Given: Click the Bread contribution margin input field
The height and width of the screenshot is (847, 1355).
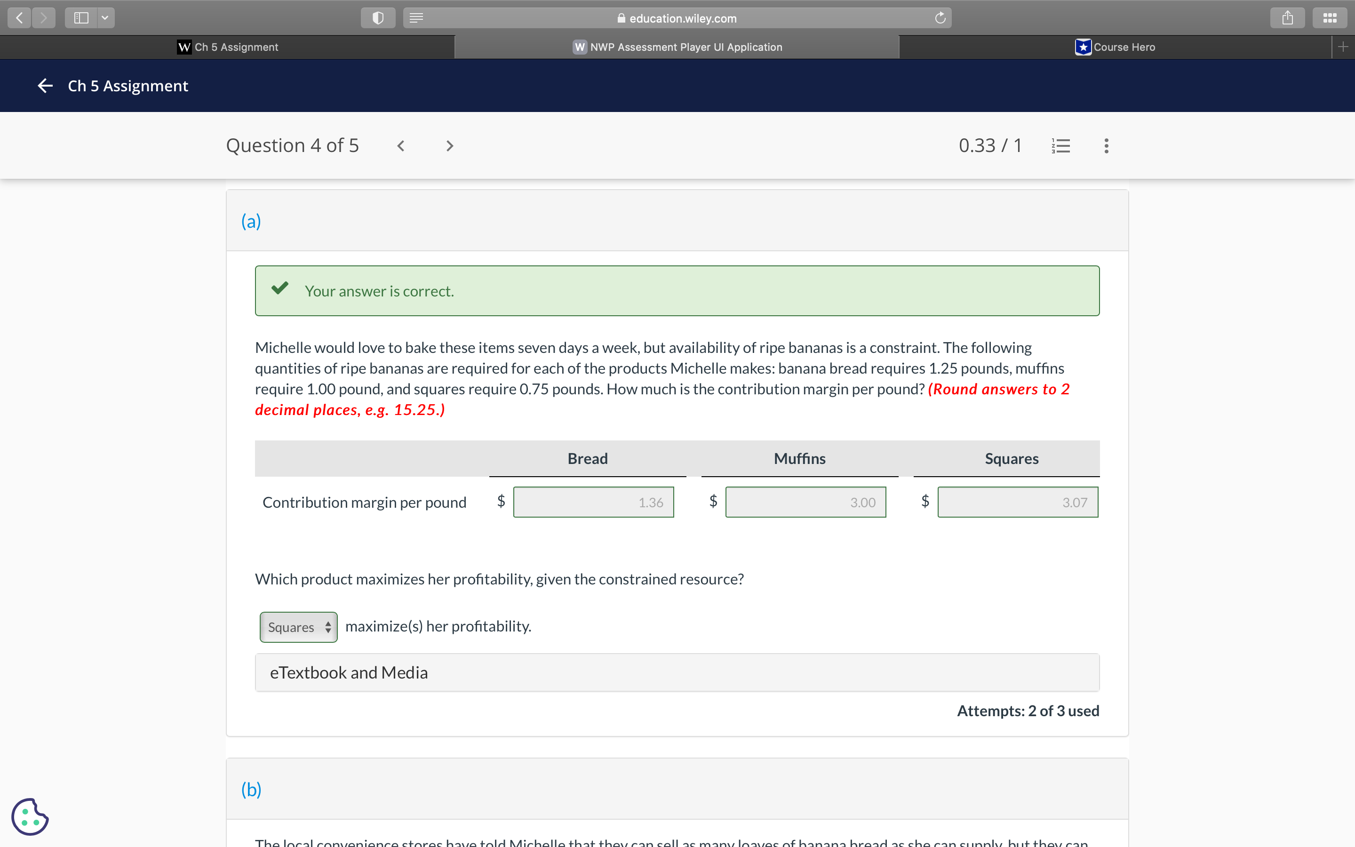Looking at the screenshot, I should pos(593,502).
